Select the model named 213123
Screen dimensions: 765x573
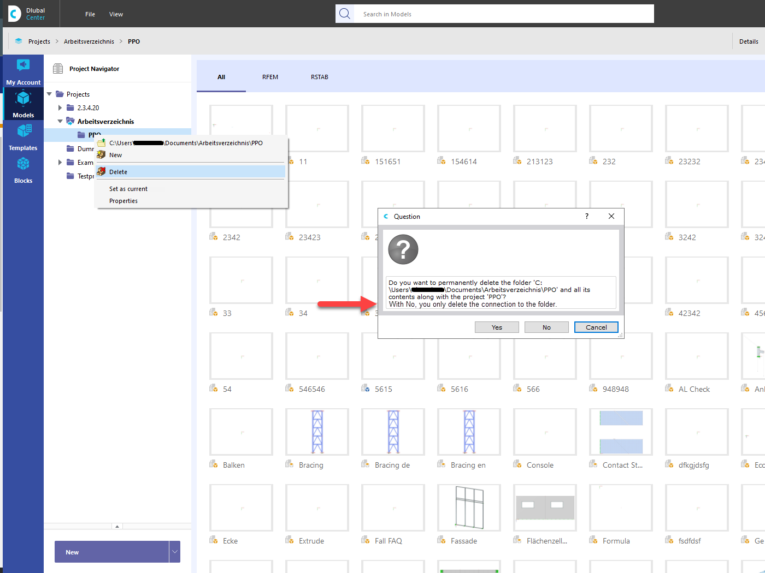[x=540, y=162]
